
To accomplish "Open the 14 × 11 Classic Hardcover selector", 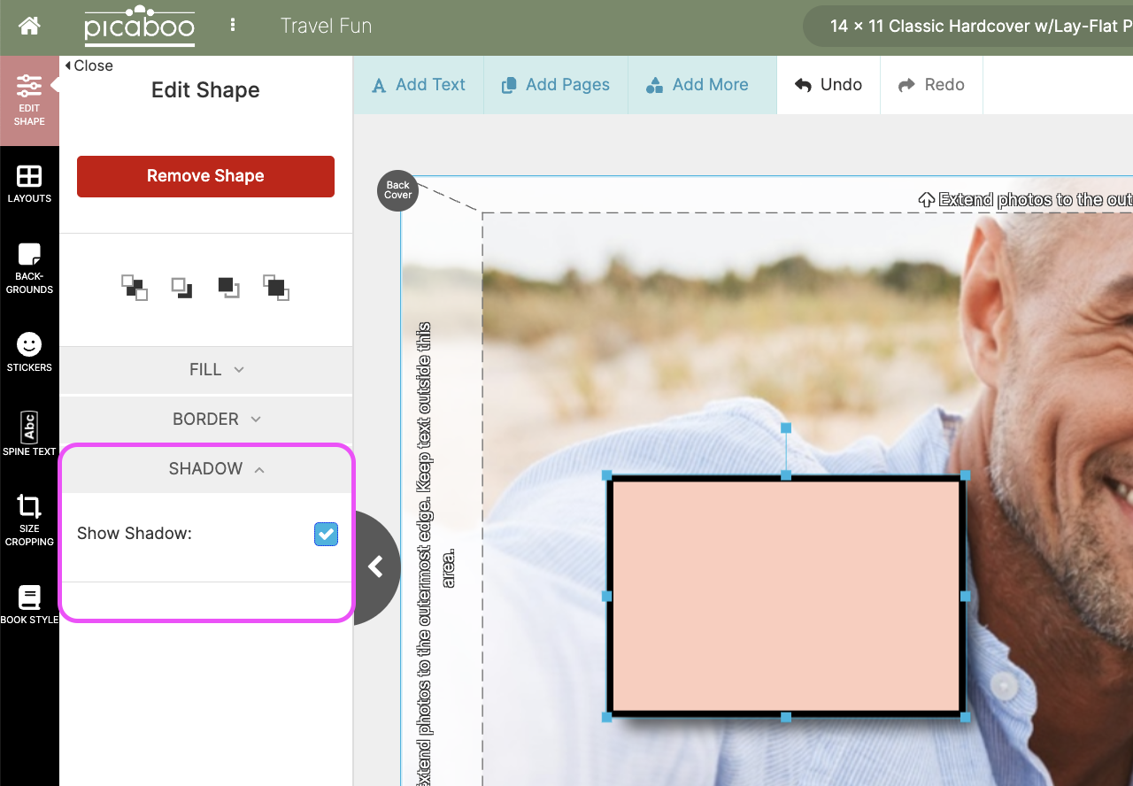I will 968,27.
